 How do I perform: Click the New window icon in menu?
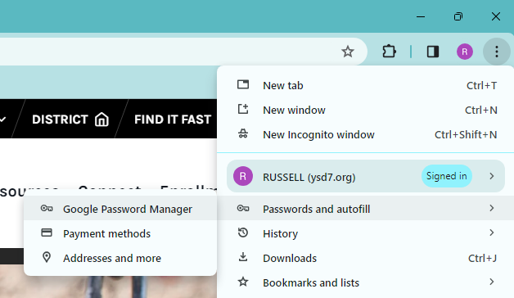243,109
